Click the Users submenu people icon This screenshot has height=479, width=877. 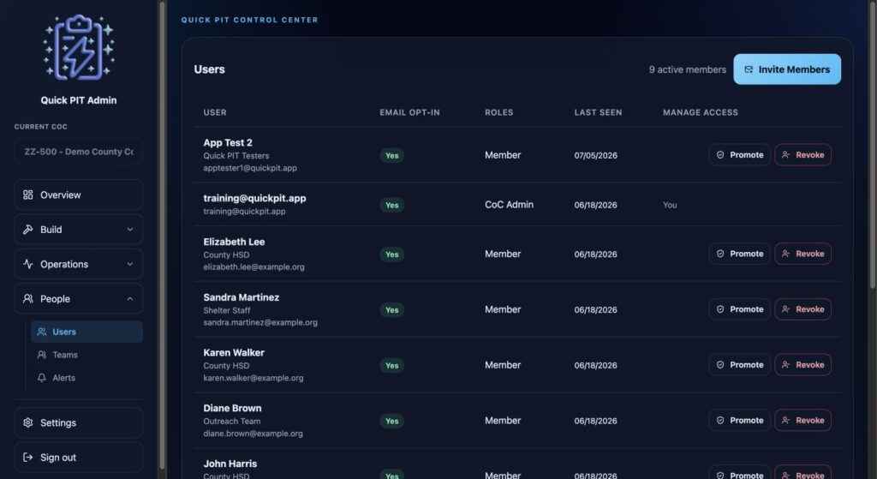pyautogui.click(x=42, y=332)
